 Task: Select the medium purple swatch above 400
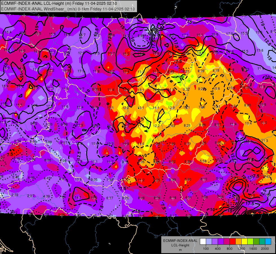[215, 242]
